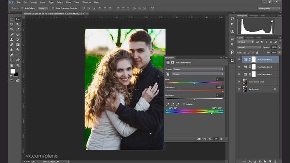The image size is (290, 163).
Task: View previous state in Properties panel
Action: pyautogui.click(x=204, y=139)
